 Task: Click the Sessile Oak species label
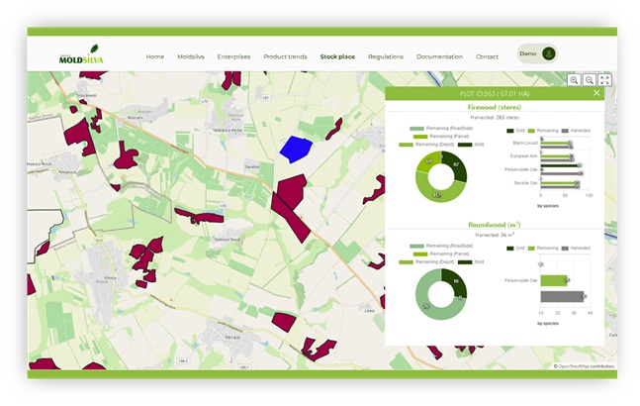tap(525, 183)
